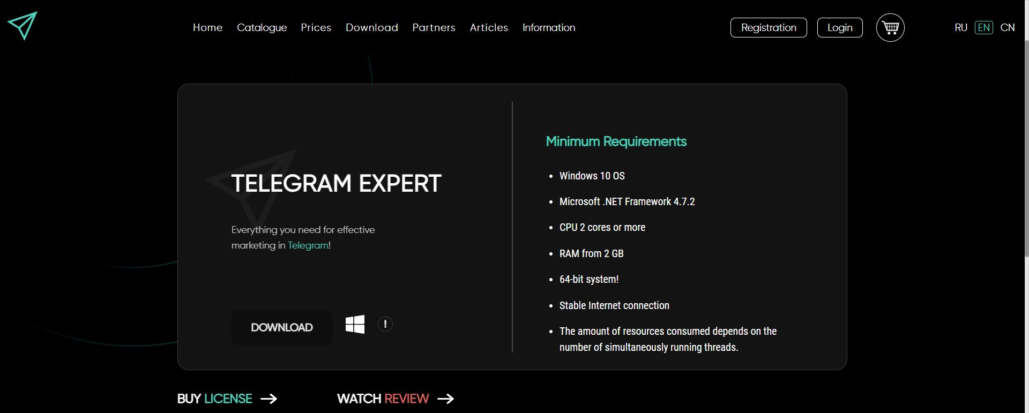Click the Windows logo icon
Viewport: 1029px width, 413px height.
[x=355, y=325]
